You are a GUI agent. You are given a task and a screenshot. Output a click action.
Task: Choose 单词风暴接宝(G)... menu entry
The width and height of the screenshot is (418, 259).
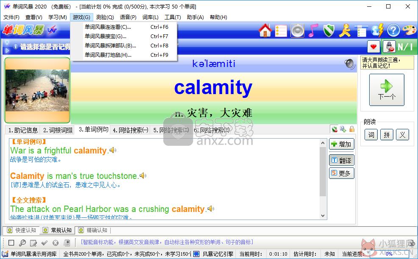tap(124, 36)
